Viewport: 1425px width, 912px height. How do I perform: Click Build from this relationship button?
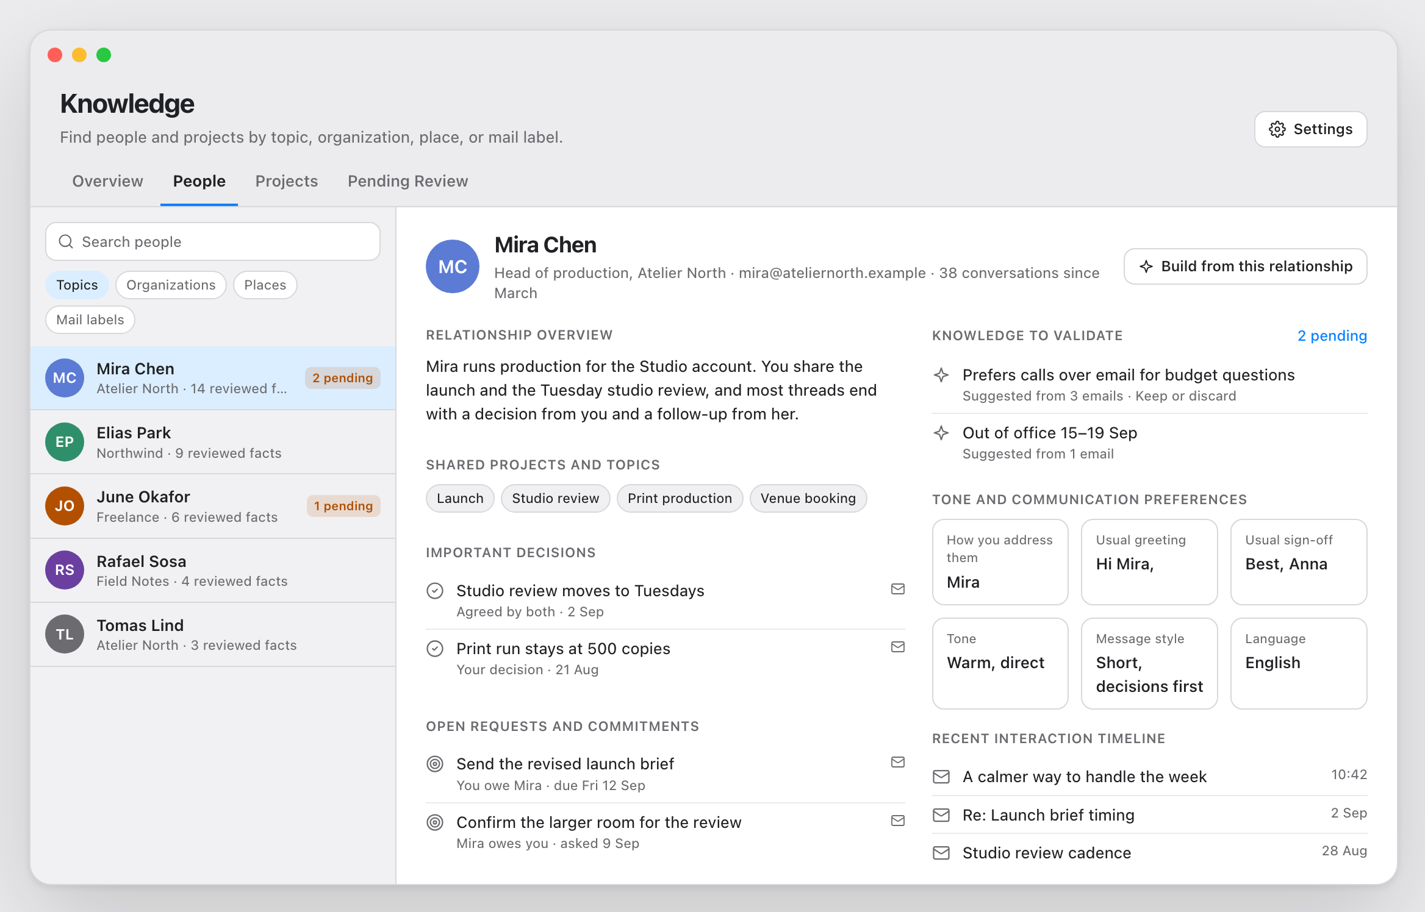pos(1245,266)
